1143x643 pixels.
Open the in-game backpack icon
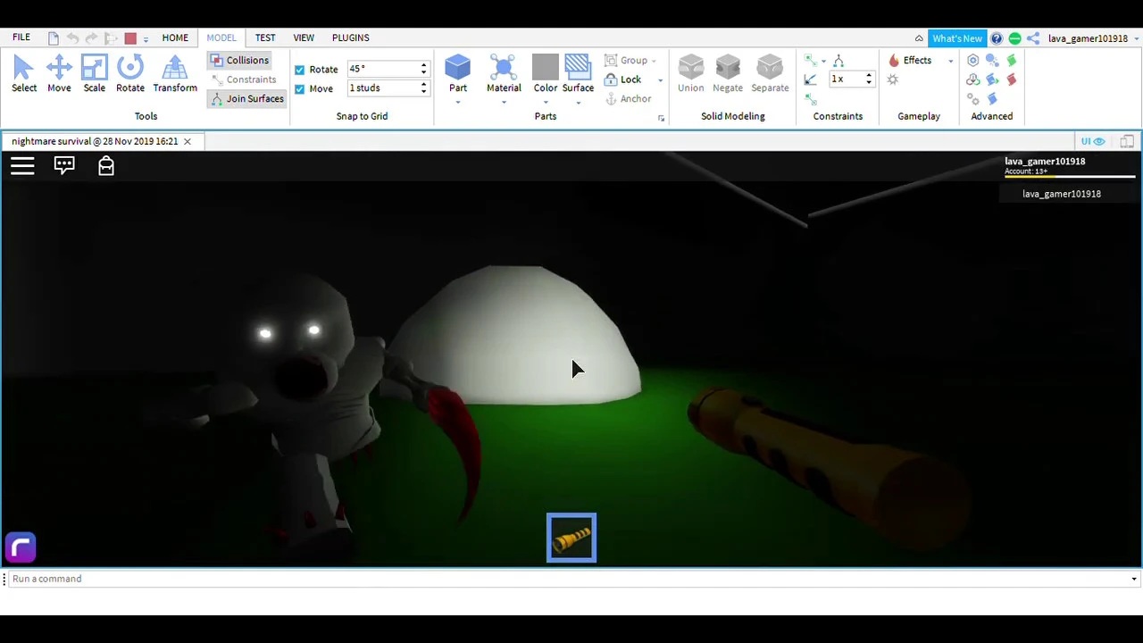click(x=106, y=165)
